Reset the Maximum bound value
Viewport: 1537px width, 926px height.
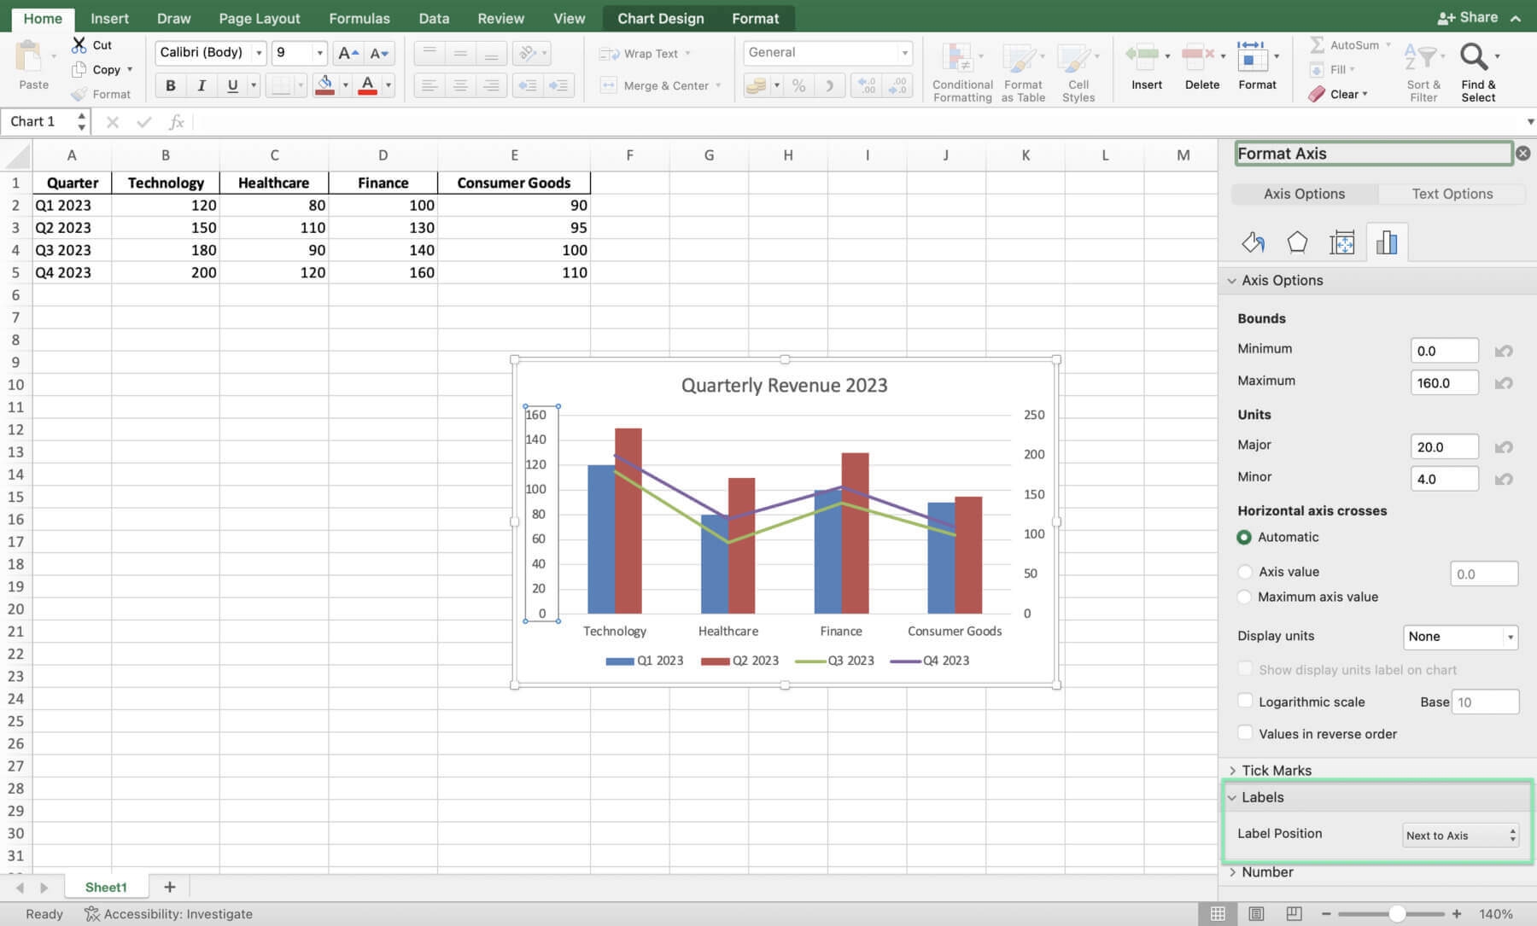pos(1504,383)
